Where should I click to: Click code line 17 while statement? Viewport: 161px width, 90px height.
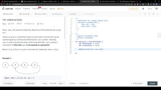91,49
